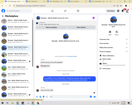Click Find friends button
Screen dimensions: 132x105
pos(111,11)
